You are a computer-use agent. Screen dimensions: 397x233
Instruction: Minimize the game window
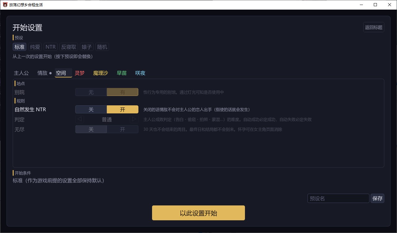click(x=361, y=5)
